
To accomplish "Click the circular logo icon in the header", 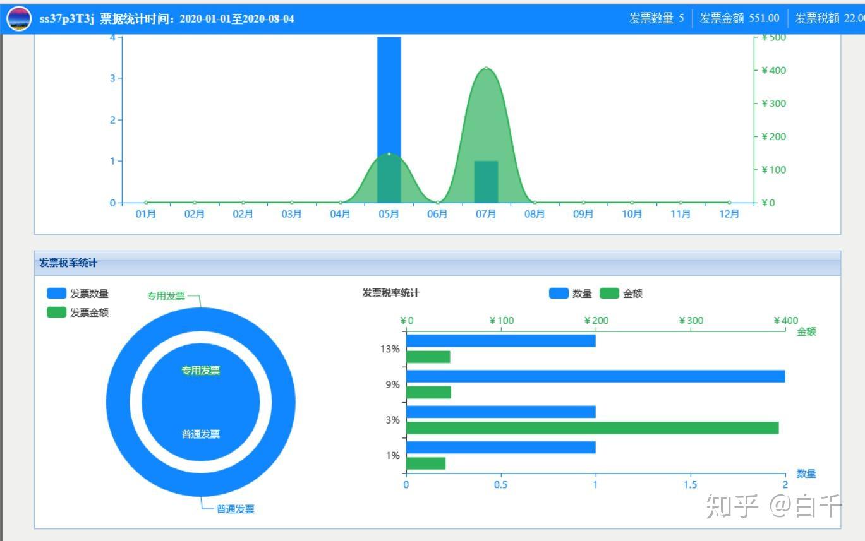I will point(19,17).
